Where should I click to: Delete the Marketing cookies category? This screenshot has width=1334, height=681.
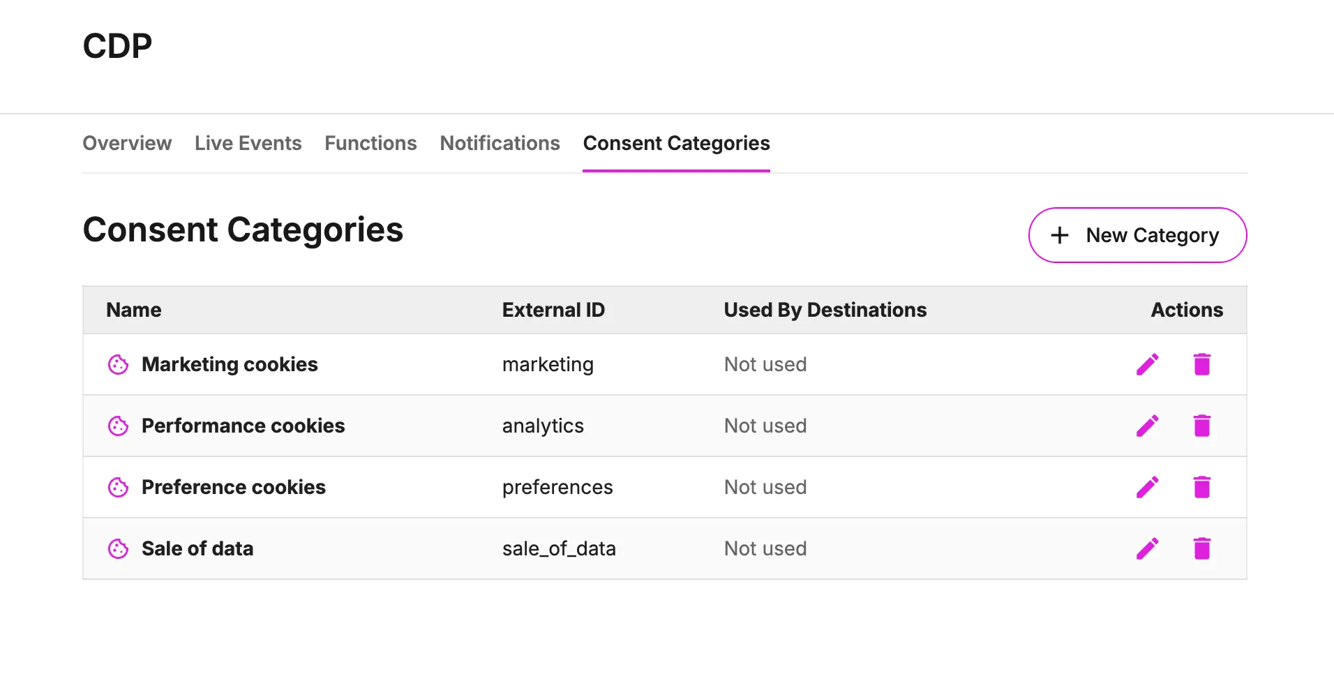point(1202,364)
